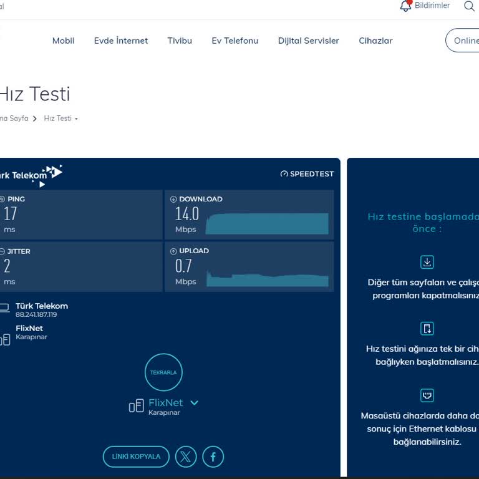Share result on X (Twitter)
Image resolution: width=479 pixels, height=479 pixels.
(186, 457)
